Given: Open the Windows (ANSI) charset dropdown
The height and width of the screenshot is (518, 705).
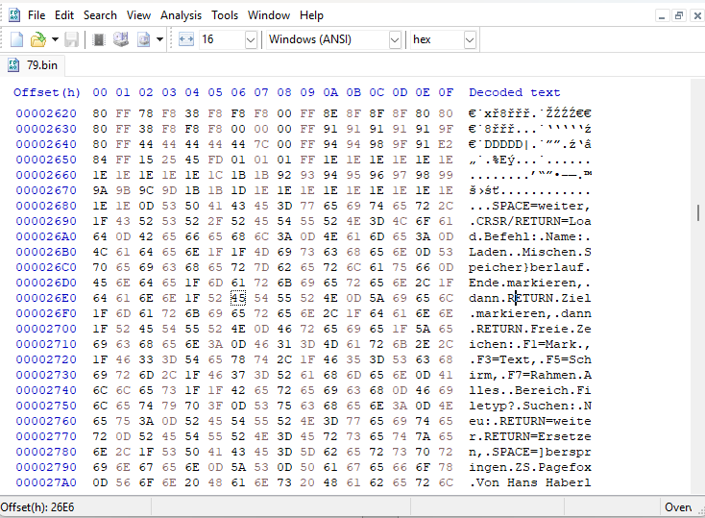Looking at the screenshot, I should 395,40.
